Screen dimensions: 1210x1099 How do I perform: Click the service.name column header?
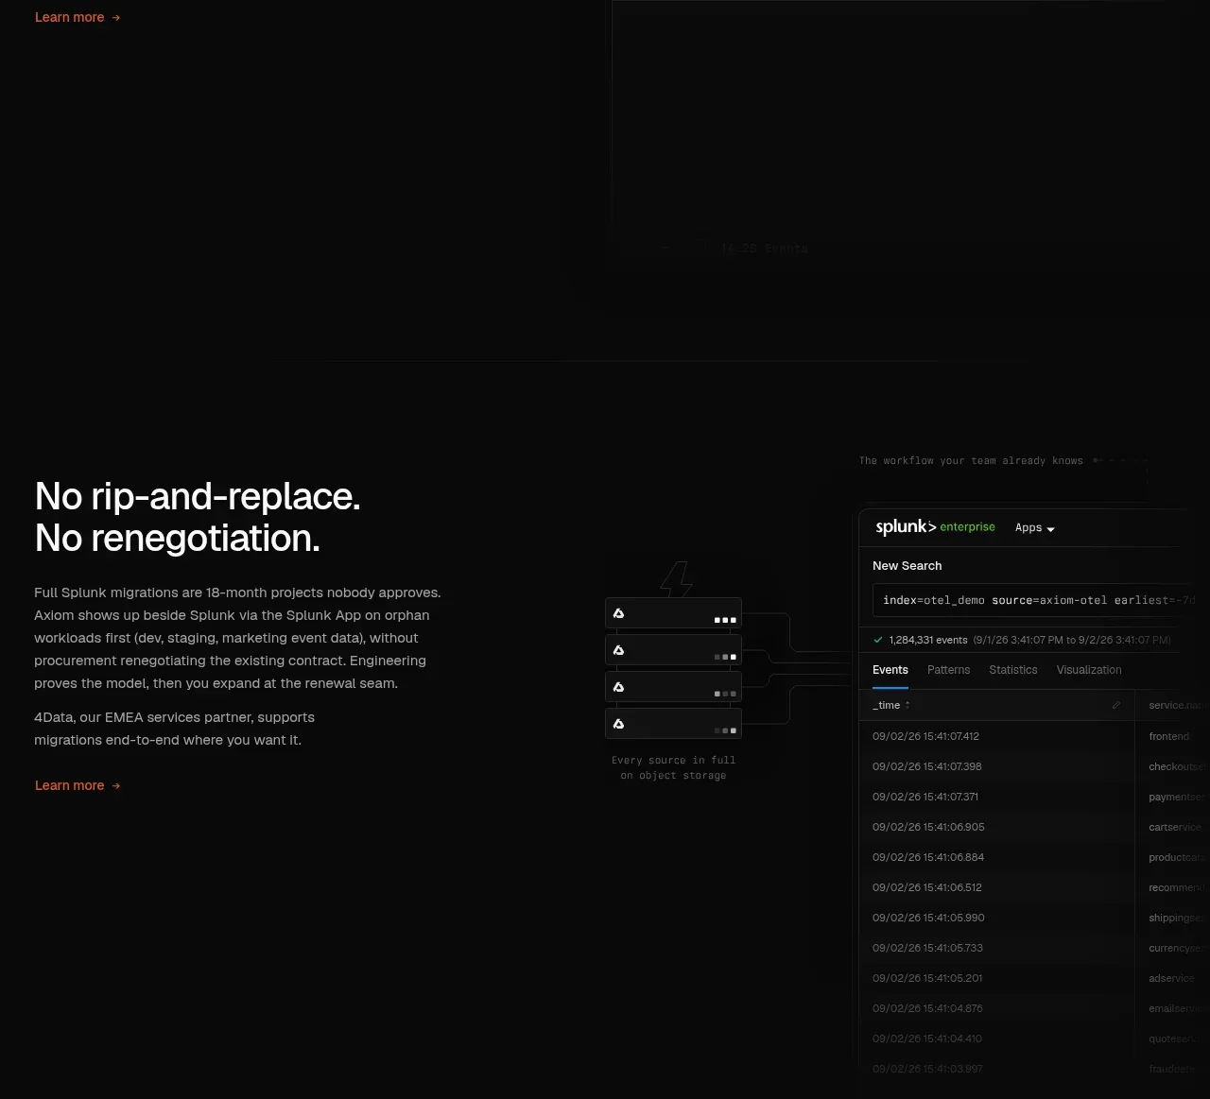click(1177, 705)
